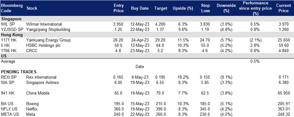Select the Wilmar International stock name
Viewport: 294px width, 117px height.
click(x=44, y=24)
